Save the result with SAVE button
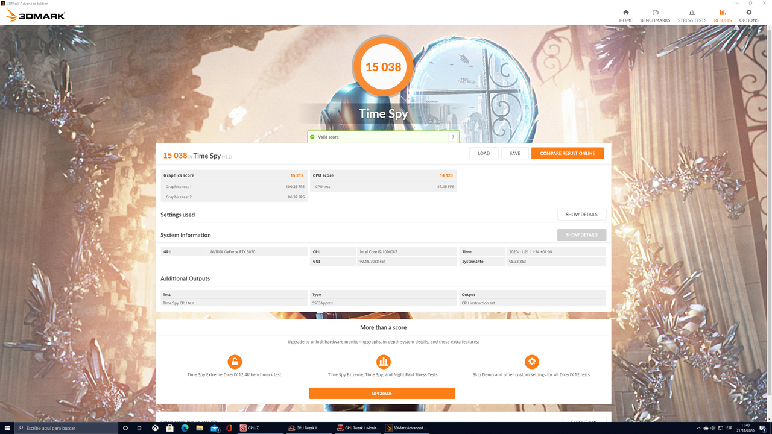 [x=514, y=153]
